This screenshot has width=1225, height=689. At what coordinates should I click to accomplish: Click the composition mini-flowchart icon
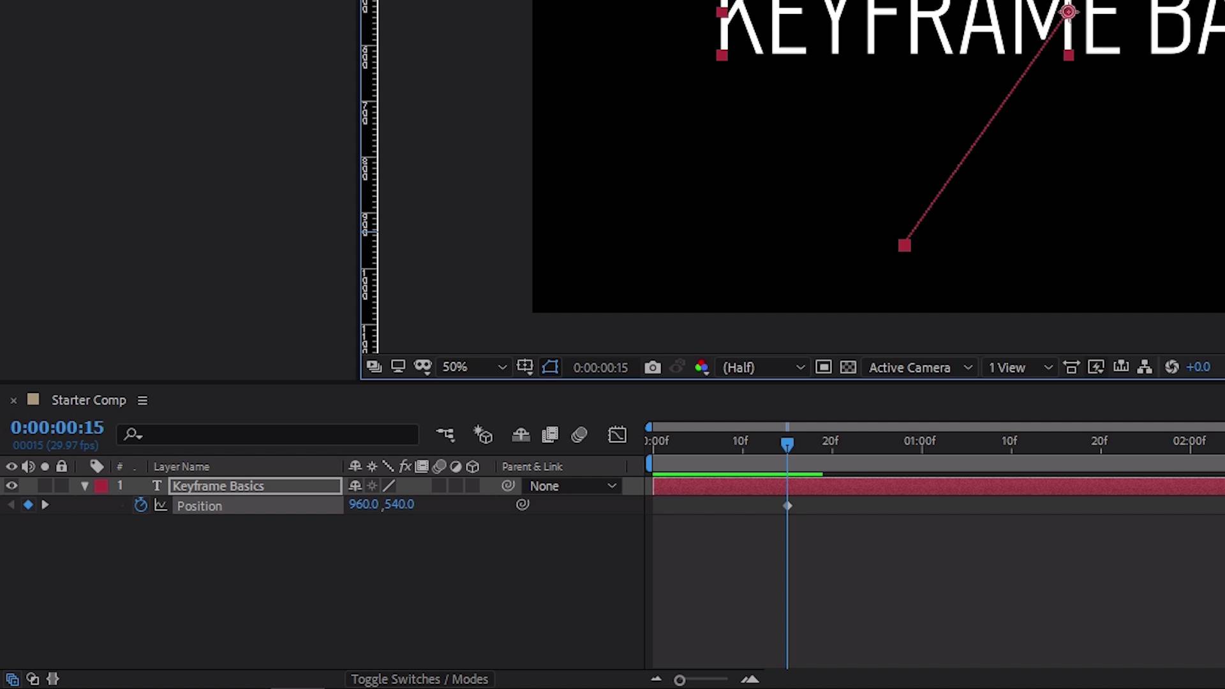pyautogui.click(x=445, y=435)
